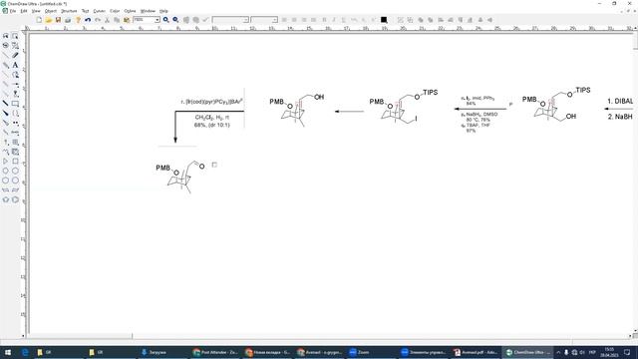Select the bold wedge bond tool
This screenshot has width=638, height=359.
click(6, 113)
